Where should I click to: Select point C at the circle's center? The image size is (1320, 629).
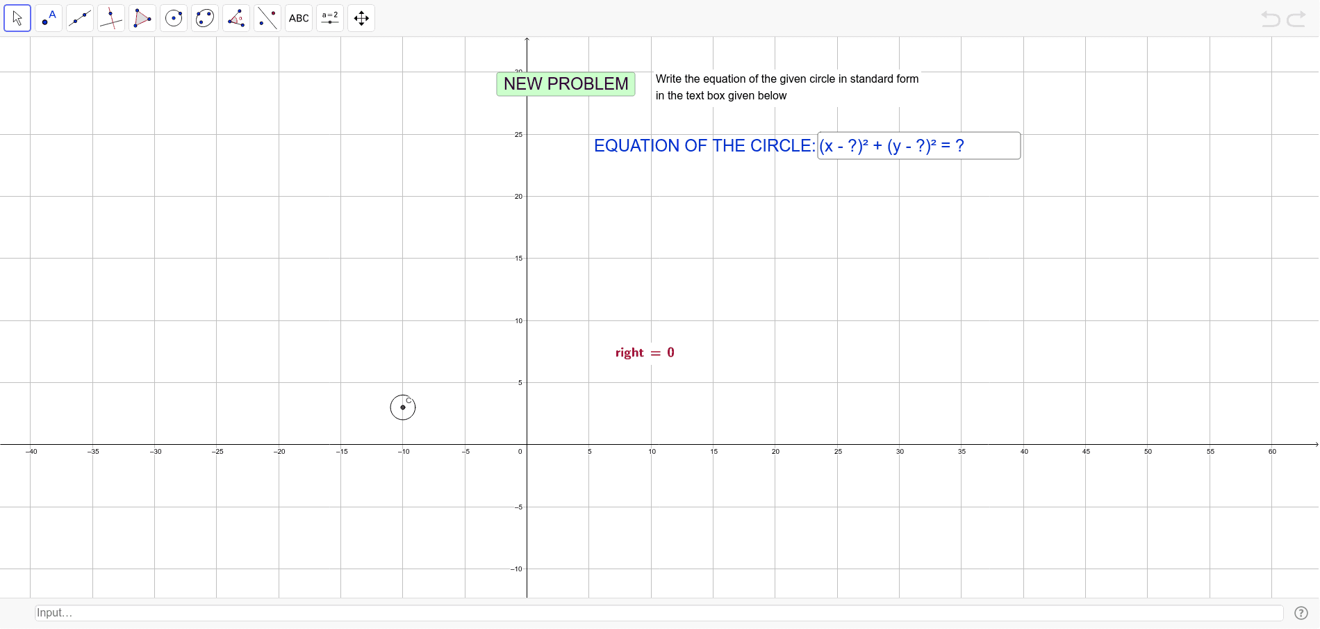point(403,408)
